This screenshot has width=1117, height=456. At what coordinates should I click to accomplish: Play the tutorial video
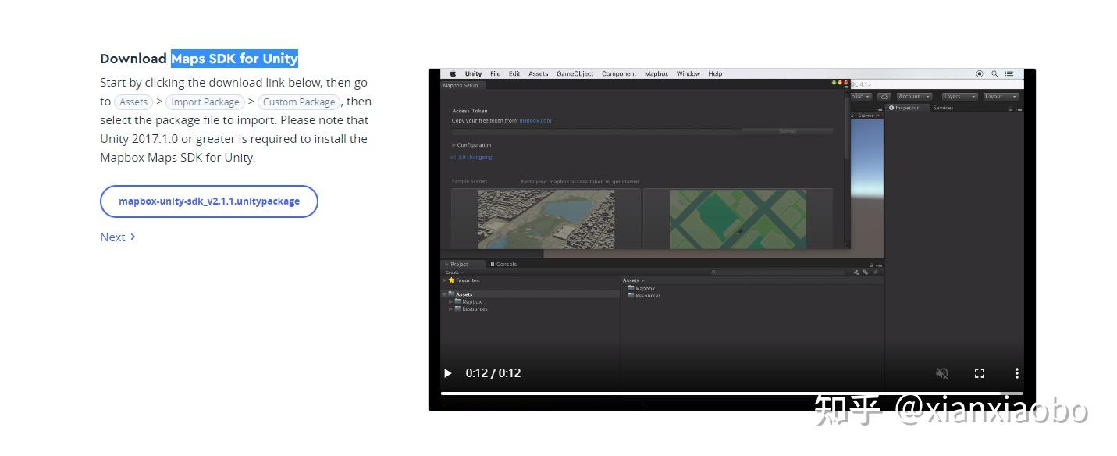(x=448, y=373)
